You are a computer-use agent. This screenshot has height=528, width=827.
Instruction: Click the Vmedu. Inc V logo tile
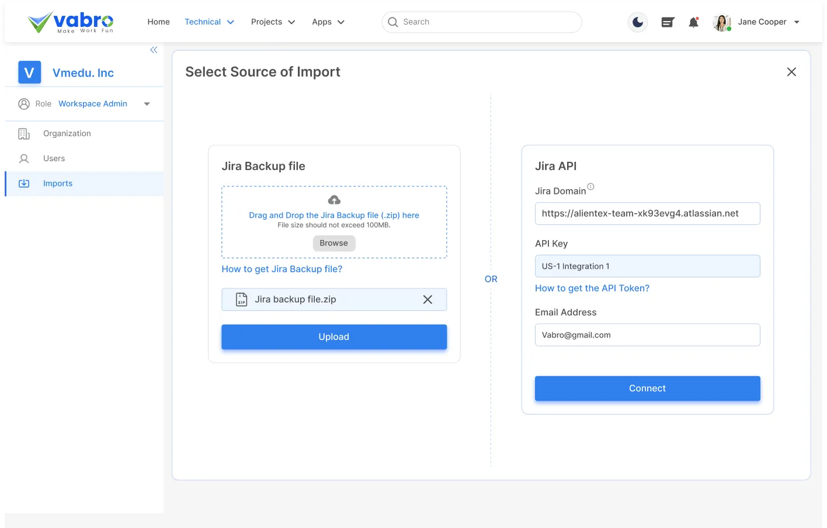(x=29, y=72)
